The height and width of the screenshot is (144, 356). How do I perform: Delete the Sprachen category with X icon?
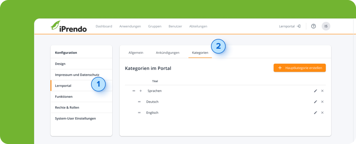pos(322,91)
